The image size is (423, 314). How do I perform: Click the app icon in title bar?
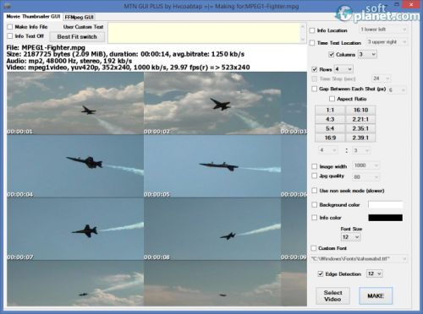pyautogui.click(x=8, y=6)
